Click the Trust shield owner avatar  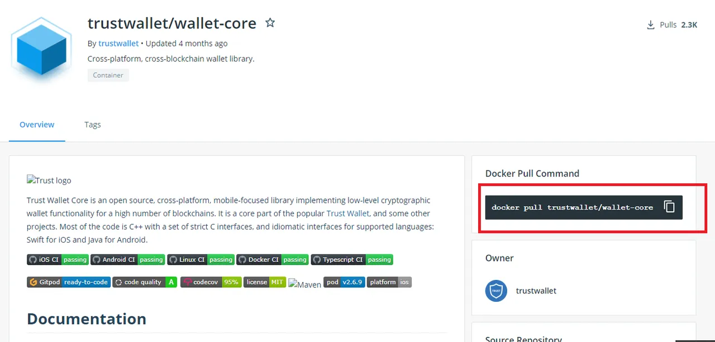point(496,291)
